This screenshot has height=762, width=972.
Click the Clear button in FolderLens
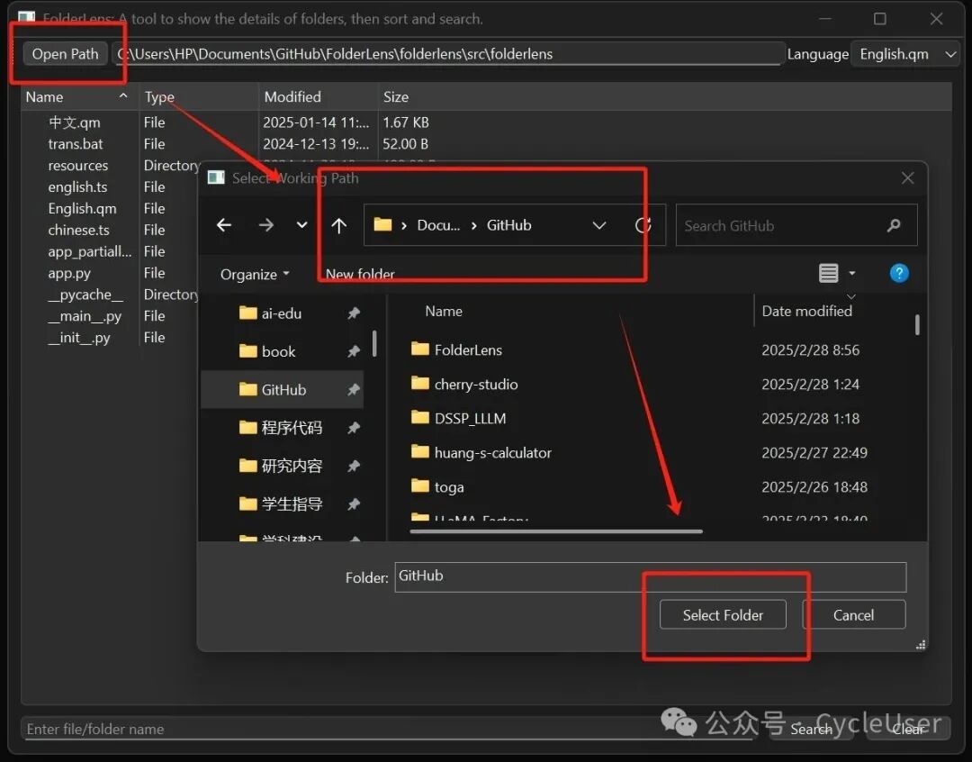[x=907, y=729]
